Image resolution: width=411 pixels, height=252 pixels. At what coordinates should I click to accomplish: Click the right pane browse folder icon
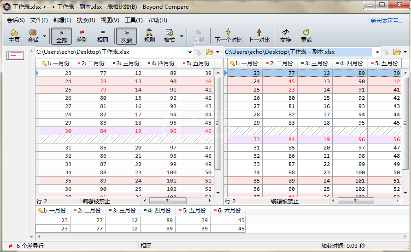[397, 52]
